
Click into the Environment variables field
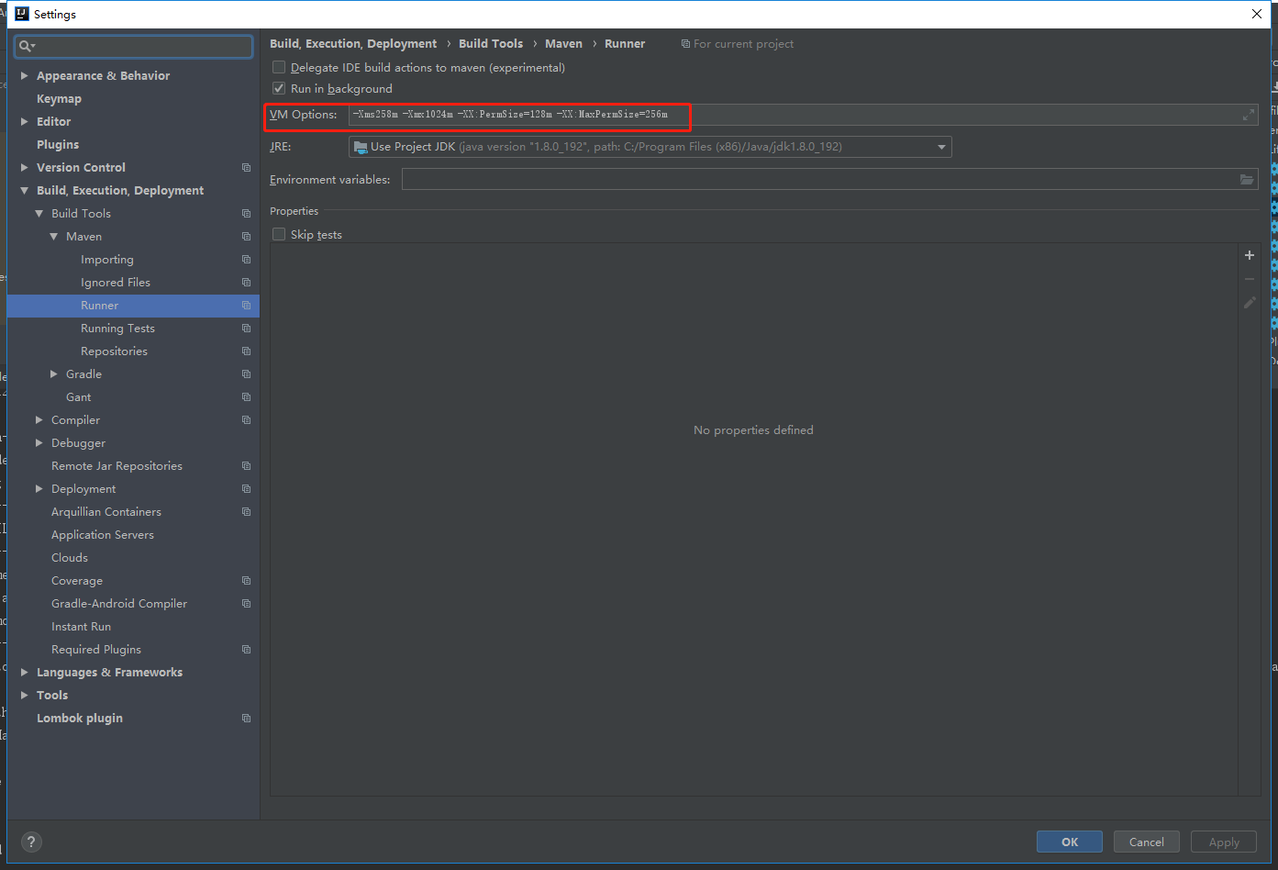pyautogui.click(x=830, y=180)
